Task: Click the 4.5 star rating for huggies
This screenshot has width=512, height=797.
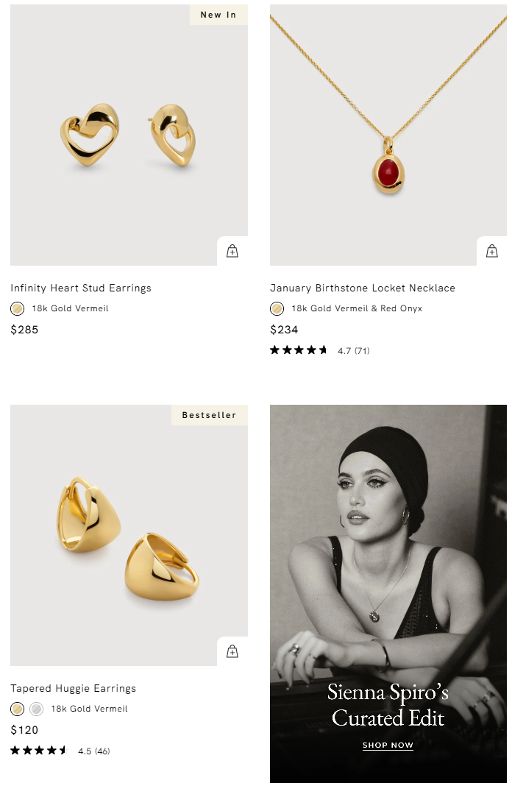Action: 39,751
